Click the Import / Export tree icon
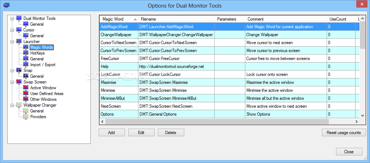370x163 pixels. [x=26, y=65]
